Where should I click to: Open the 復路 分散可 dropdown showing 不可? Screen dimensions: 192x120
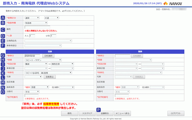tap(122, 91)
